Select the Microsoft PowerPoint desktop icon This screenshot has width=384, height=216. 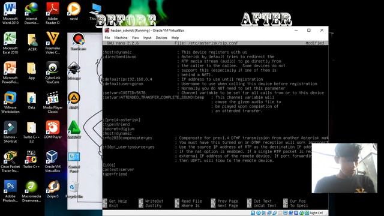10,72
